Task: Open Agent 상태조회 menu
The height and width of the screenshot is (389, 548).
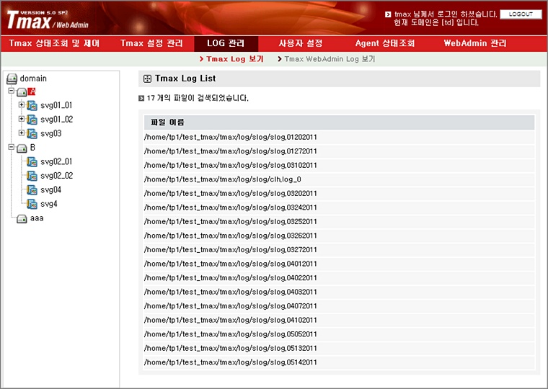Action: pyautogui.click(x=385, y=43)
